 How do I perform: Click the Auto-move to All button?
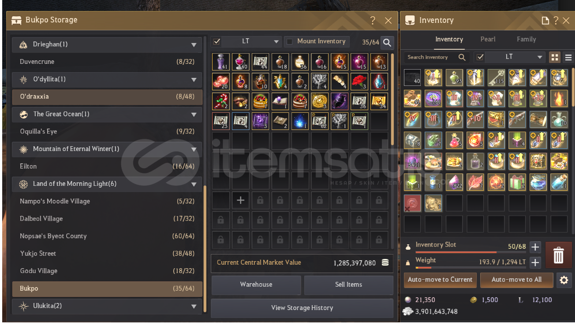tap(516, 280)
